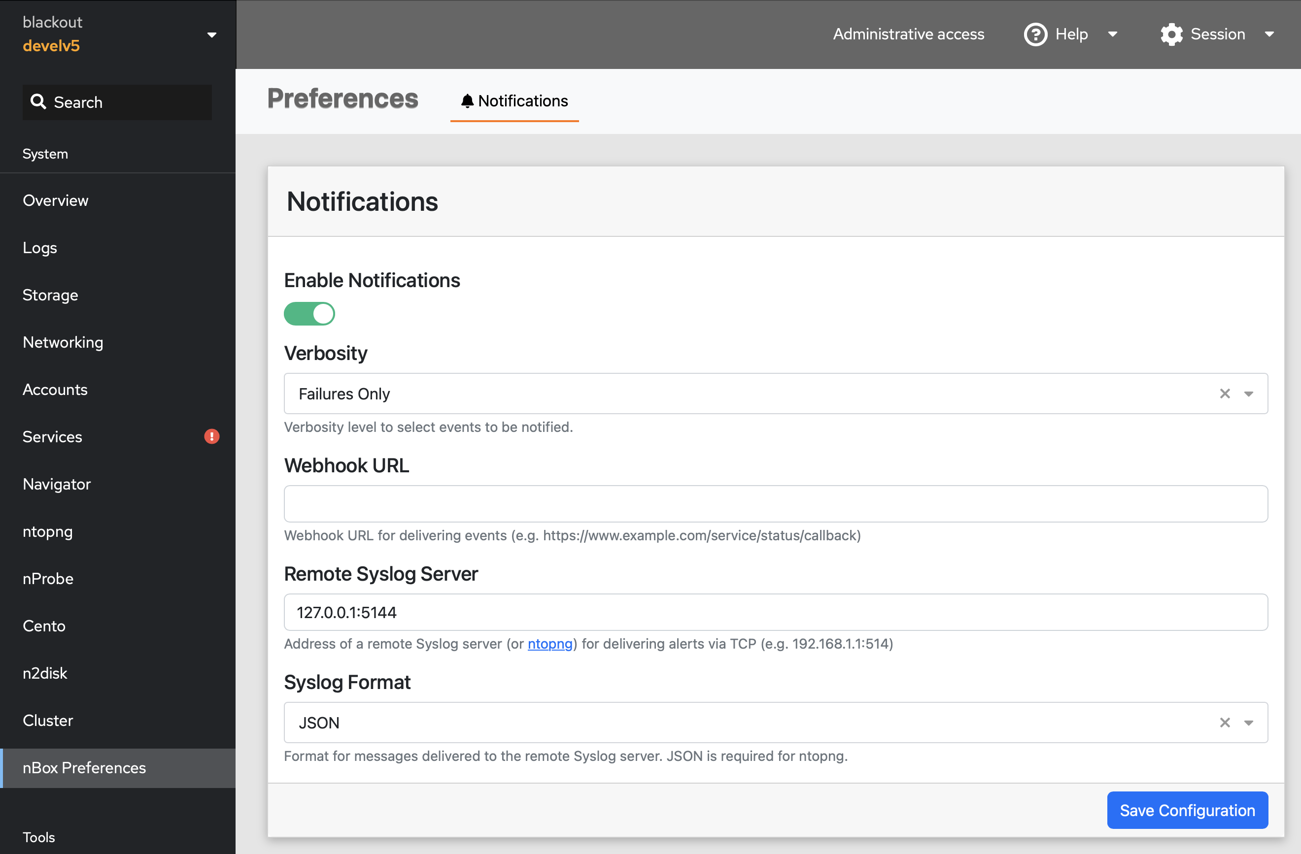This screenshot has height=854, width=1301.
Task: Toggle the Enable Notifications switch
Action: click(309, 314)
